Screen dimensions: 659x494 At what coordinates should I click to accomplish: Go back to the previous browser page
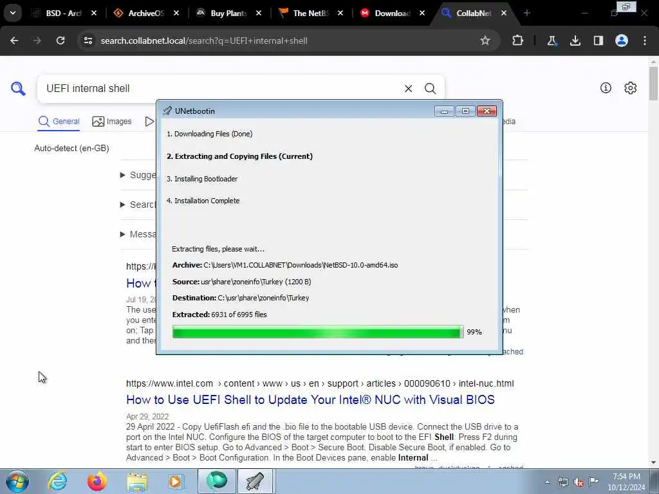(x=14, y=41)
